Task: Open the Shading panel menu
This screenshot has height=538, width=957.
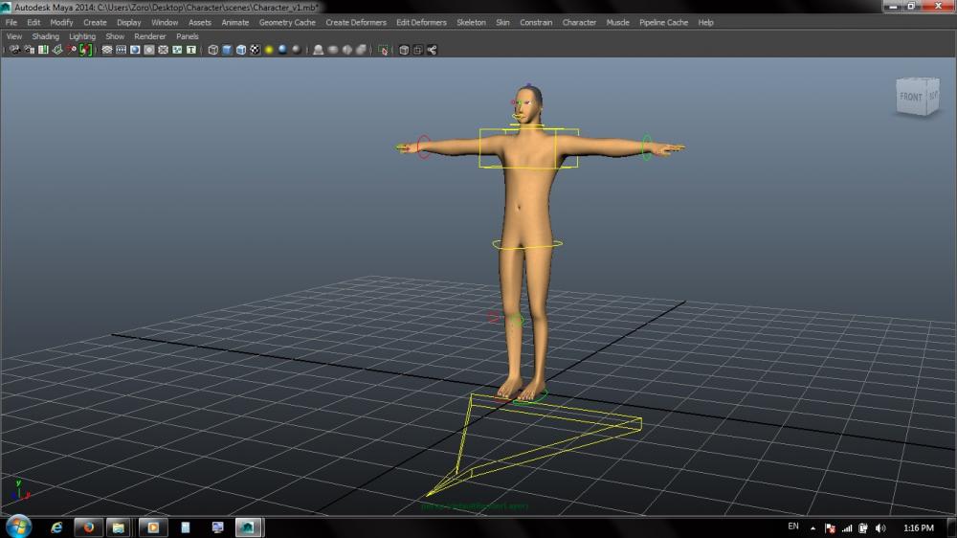Action: [x=45, y=36]
